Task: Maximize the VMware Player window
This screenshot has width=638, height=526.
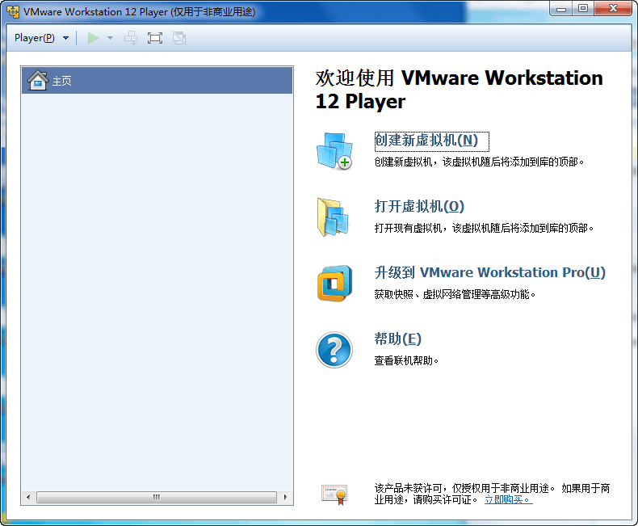Action: (582, 9)
